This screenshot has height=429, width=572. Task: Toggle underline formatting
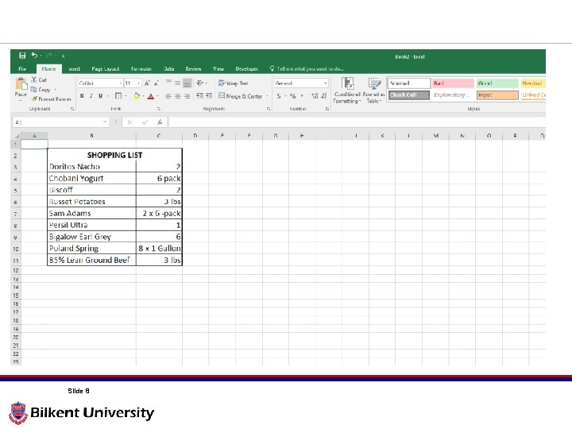click(100, 96)
